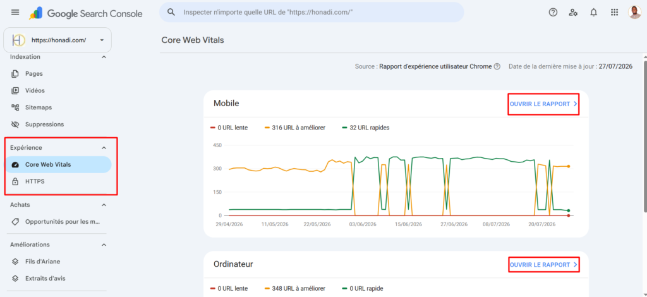Click the Suppressions crossed-eye icon
The height and width of the screenshot is (297, 647).
pos(15,124)
